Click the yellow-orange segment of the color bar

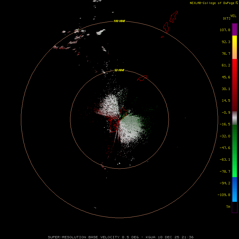tap(234, 47)
